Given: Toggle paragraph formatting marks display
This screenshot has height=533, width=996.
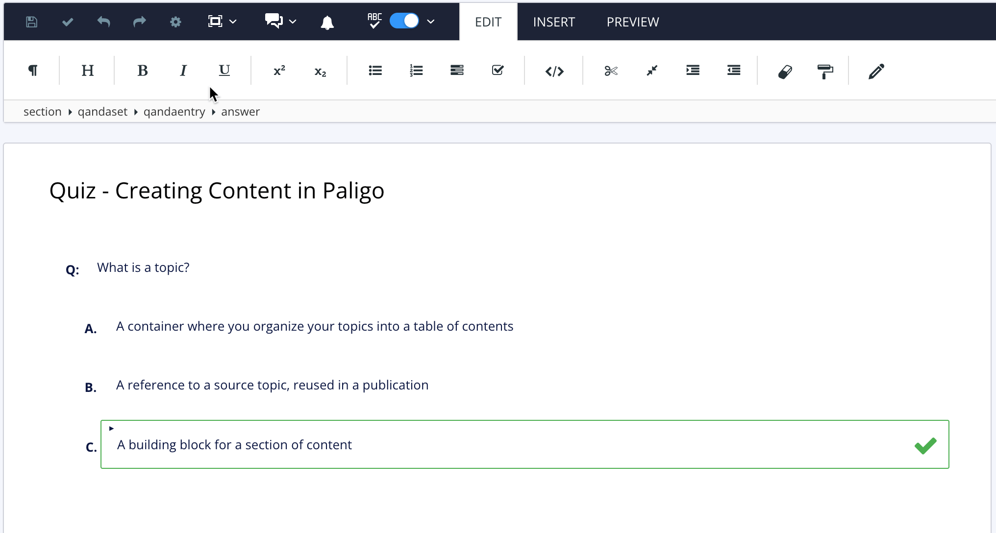Looking at the screenshot, I should tap(32, 71).
